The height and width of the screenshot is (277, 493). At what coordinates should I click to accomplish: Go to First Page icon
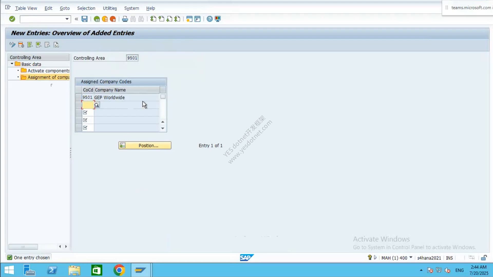point(153,19)
